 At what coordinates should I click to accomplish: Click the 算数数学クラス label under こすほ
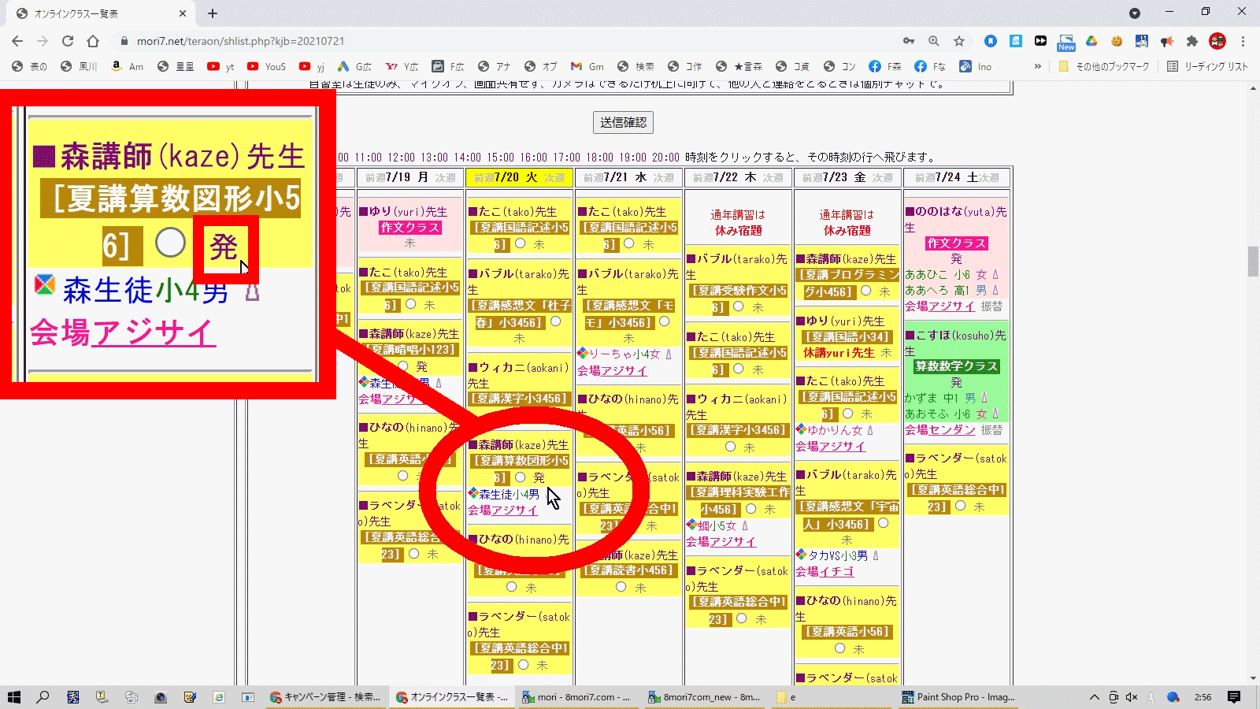tap(956, 366)
